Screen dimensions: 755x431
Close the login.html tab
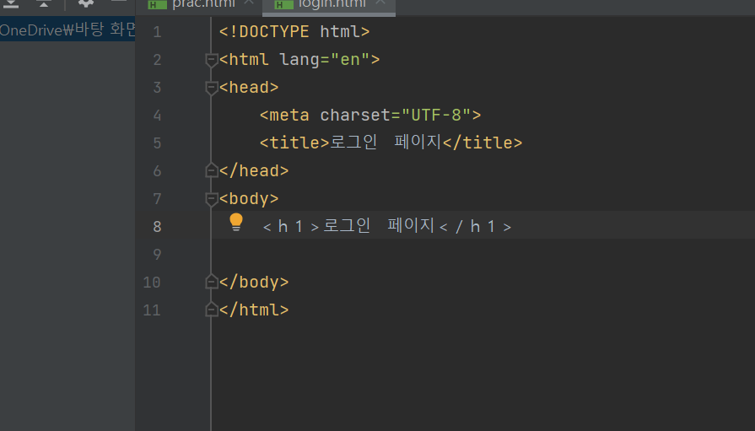380,3
